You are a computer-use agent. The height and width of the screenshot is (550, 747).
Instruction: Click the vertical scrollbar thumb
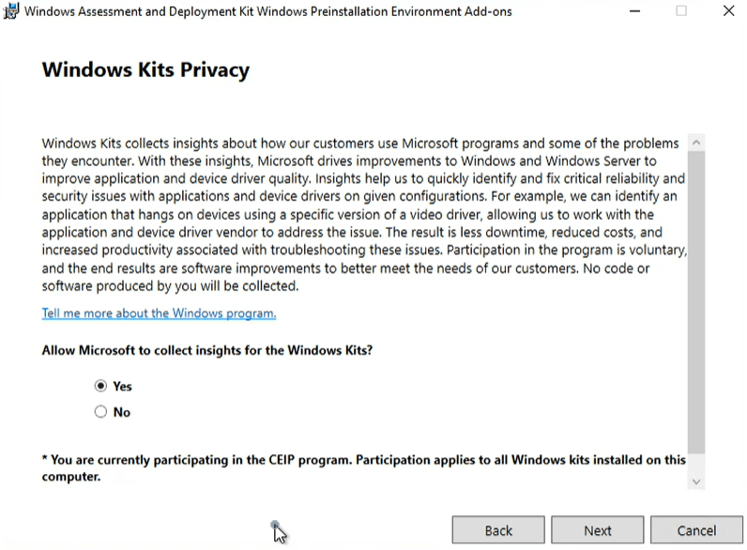pos(696,300)
